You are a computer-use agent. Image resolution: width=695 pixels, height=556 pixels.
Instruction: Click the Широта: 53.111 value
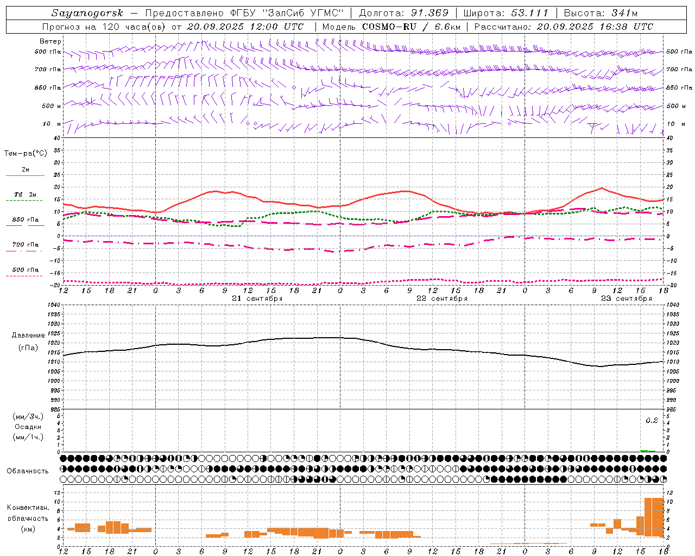506,13
